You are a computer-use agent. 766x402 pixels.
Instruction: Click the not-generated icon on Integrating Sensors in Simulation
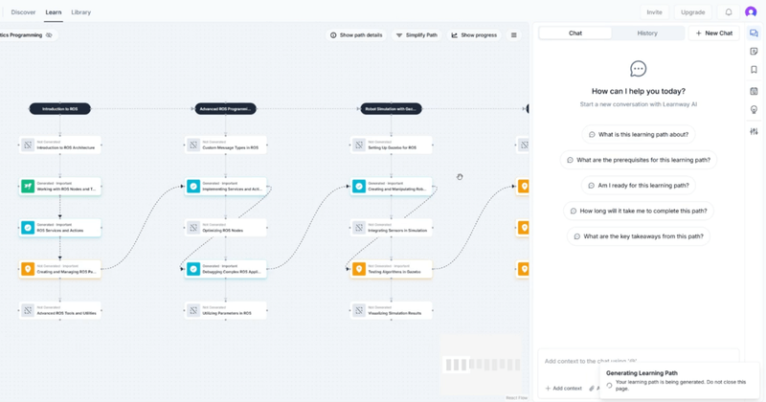pos(359,228)
